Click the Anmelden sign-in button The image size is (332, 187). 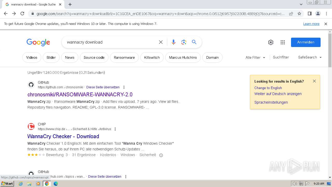(x=306, y=42)
